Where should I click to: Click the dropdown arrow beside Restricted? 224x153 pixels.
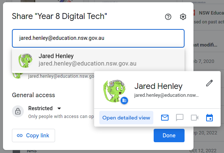59,108
